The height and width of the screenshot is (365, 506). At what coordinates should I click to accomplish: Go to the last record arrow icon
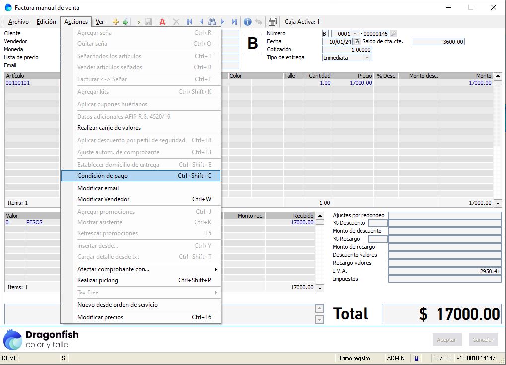(x=234, y=22)
